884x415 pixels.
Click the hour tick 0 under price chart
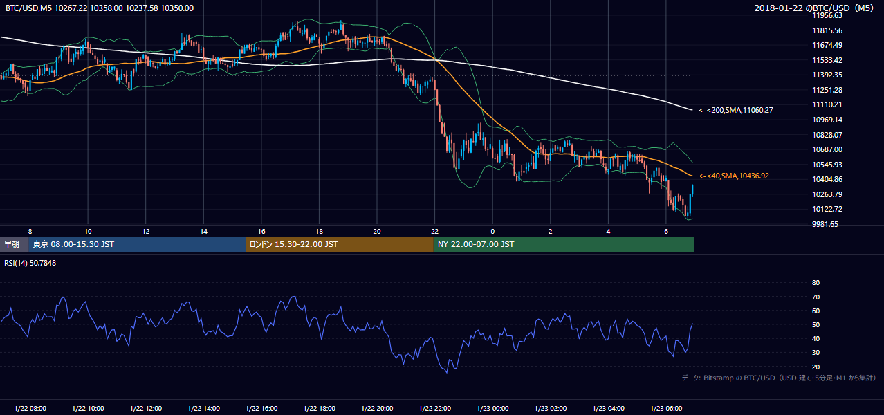pyautogui.click(x=492, y=231)
